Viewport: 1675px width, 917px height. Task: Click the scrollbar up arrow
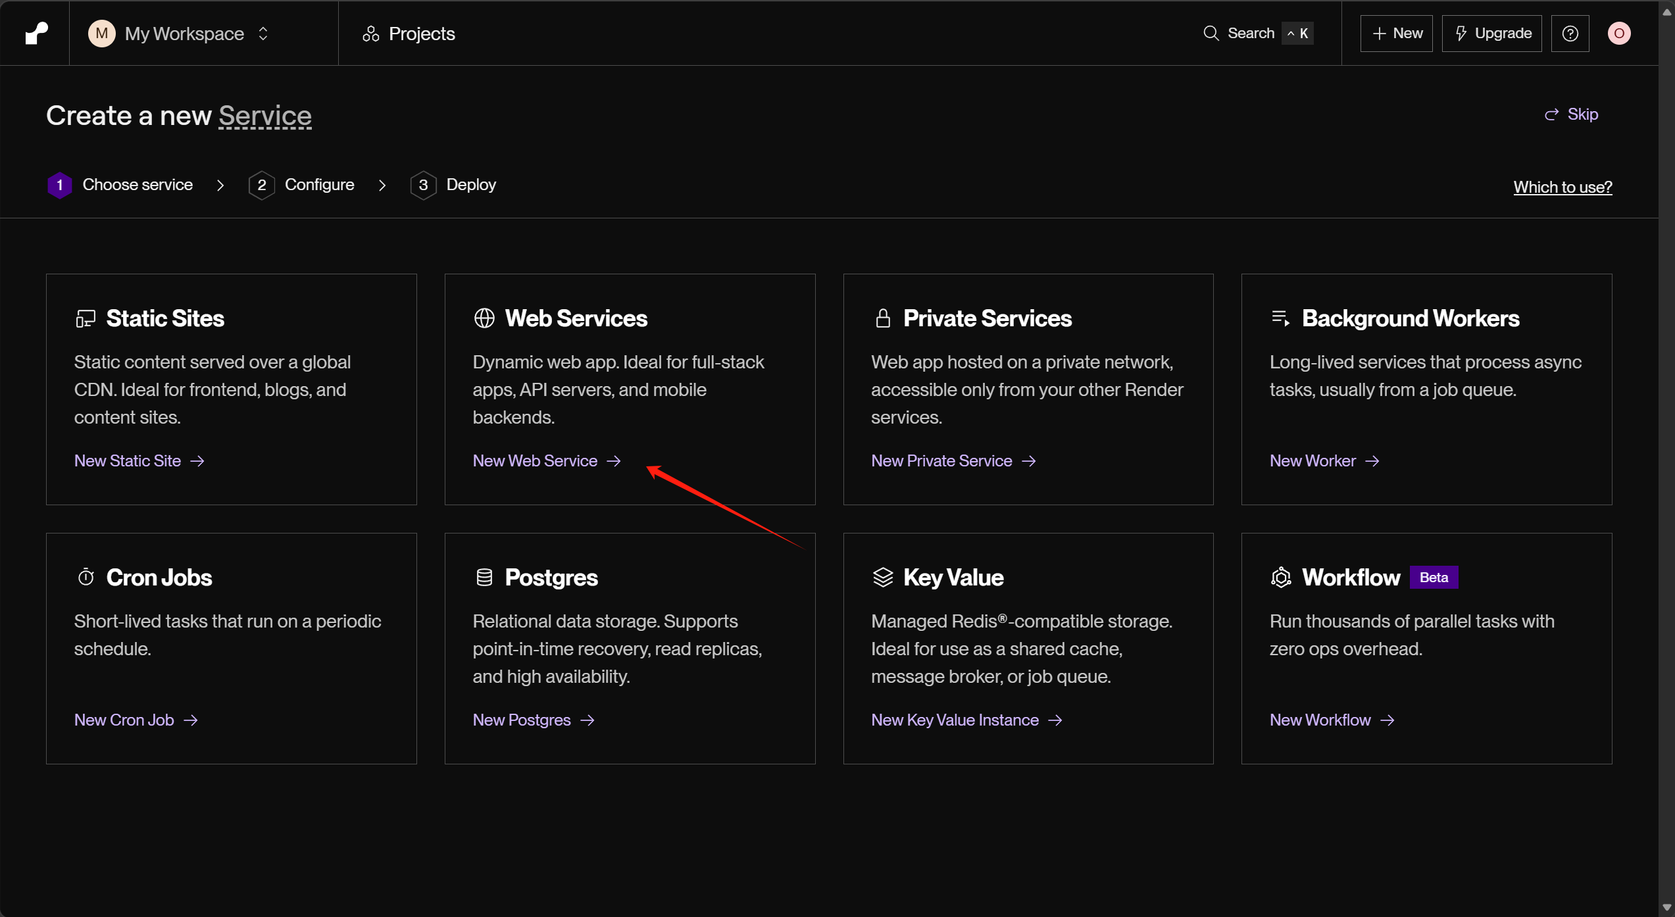point(1667,12)
